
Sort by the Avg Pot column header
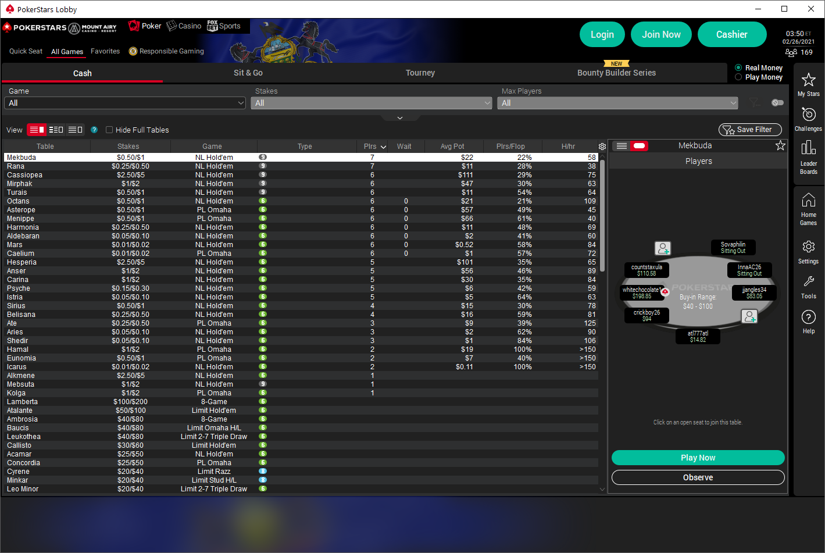452,147
